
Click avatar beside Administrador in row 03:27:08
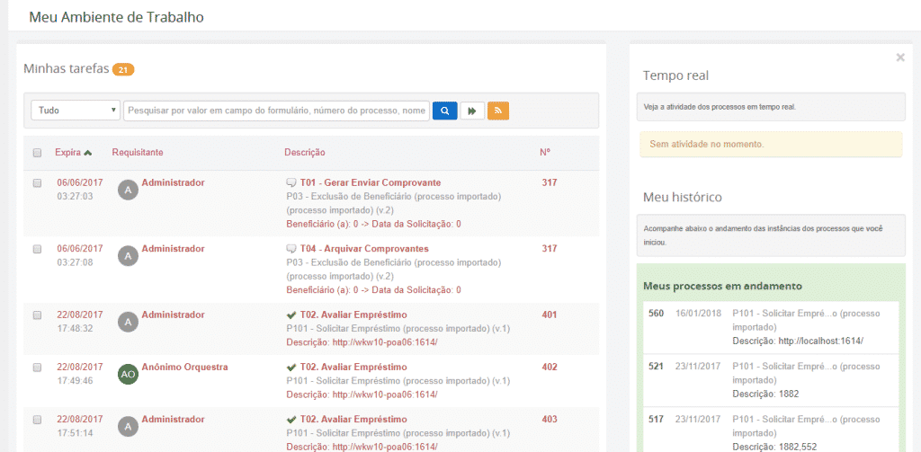tap(128, 256)
